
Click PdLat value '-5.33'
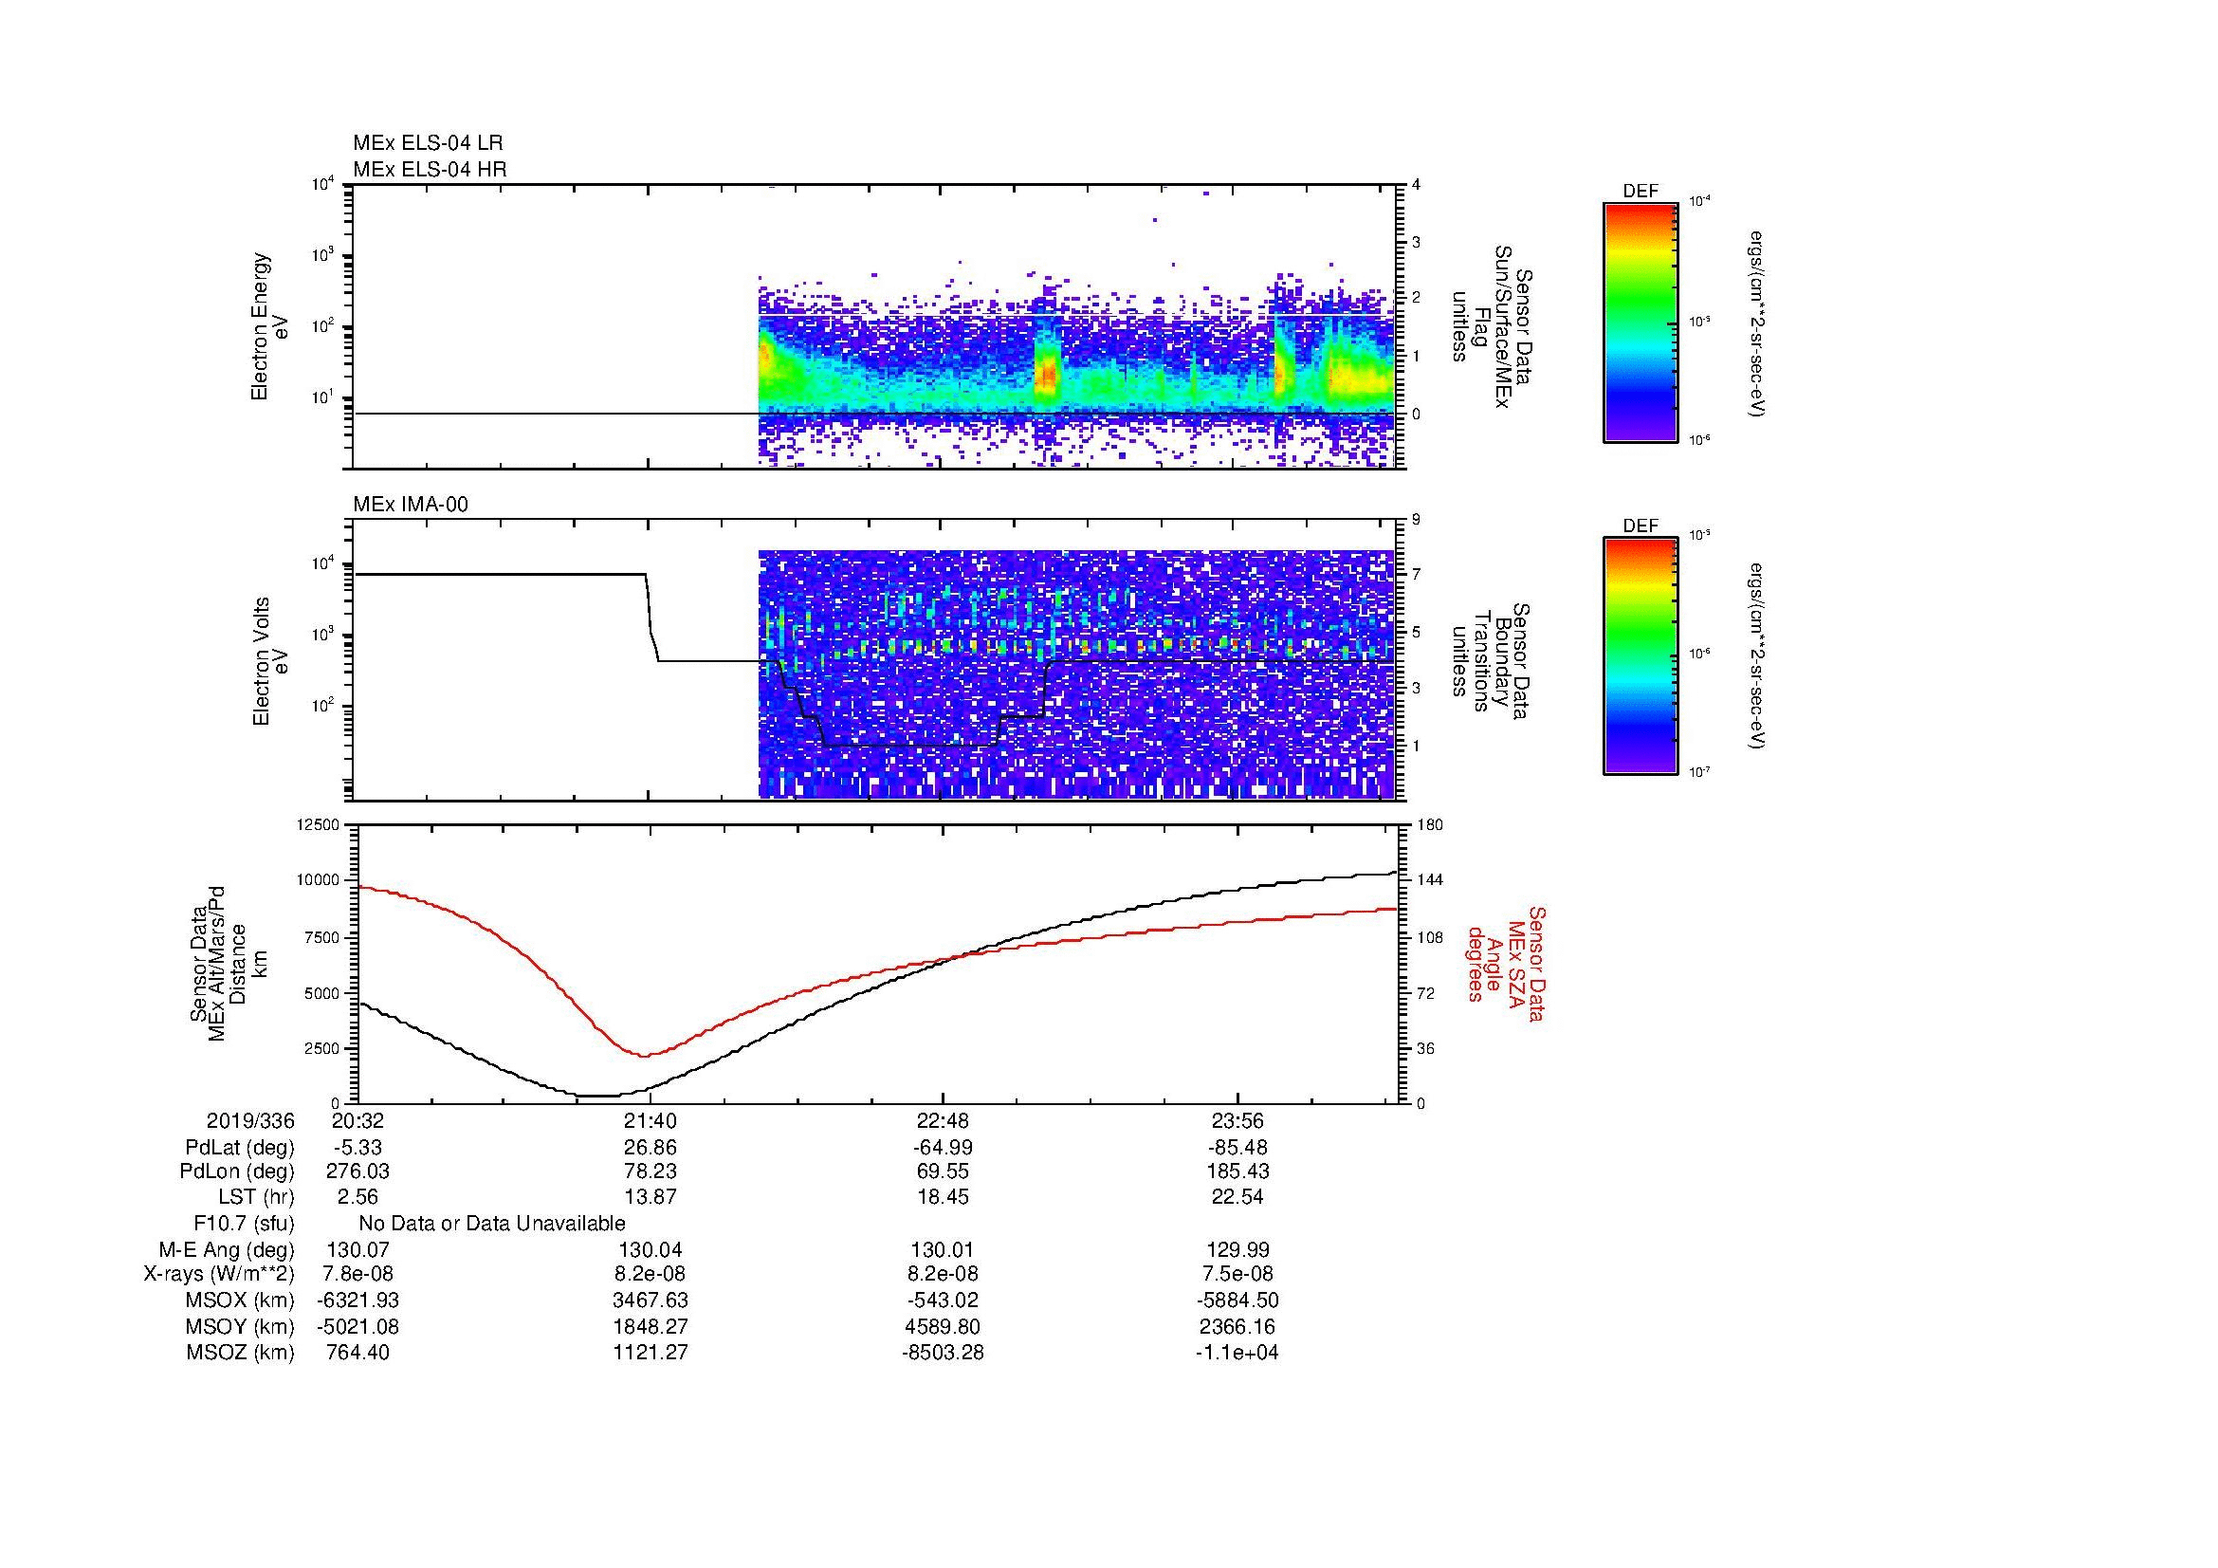tap(357, 1148)
